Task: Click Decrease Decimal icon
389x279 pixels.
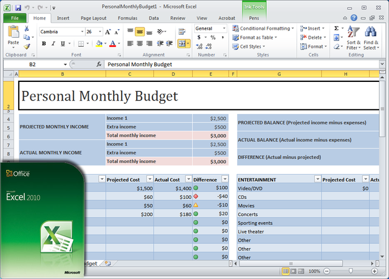Action: pos(208,46)
